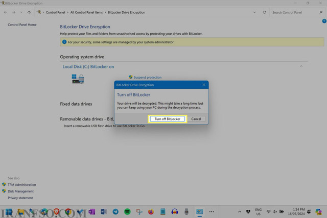This screenshot has height=218, width=327.
Task: Go up one level with up arrow
Action: pos(29,12)
